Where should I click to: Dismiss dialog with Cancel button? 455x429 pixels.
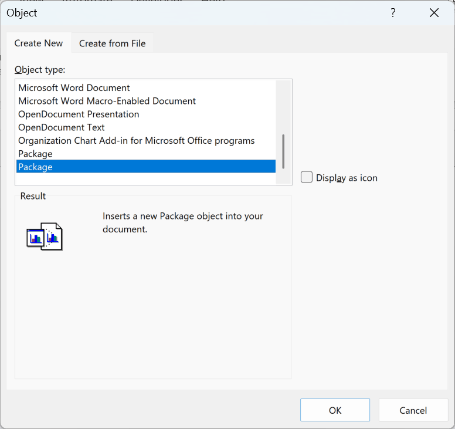[413, 410]
